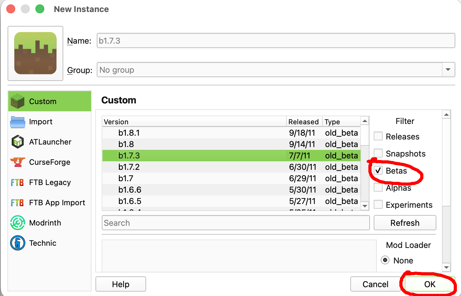461x296 pixels.
Task: Click the CurseForge anvil icon
Action: (17, 162)
